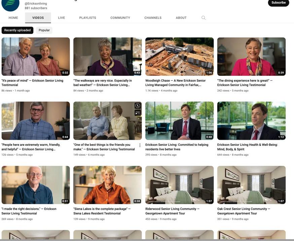Click the 1:06 duration badge on Woodleigh Chase video
This screenshot has height=241, width=294.
point(209,73)
